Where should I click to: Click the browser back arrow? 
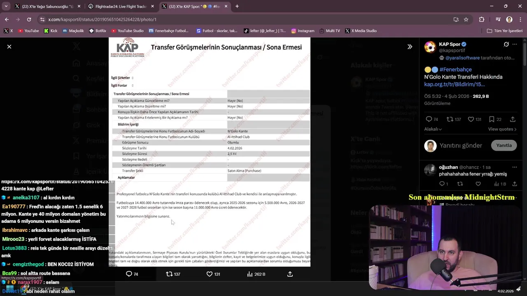click(x=7, y=19)
